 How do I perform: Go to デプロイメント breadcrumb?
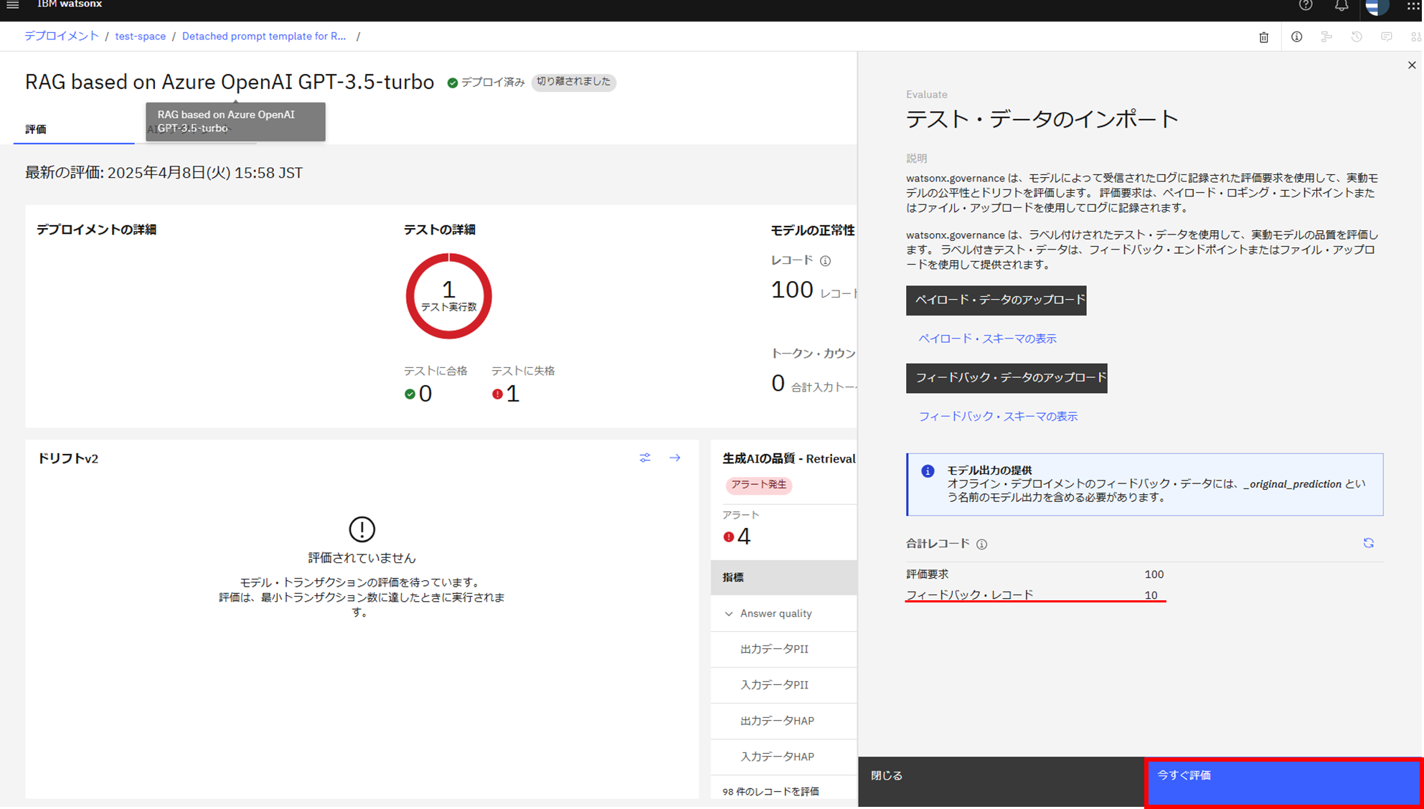click(62, 37)
